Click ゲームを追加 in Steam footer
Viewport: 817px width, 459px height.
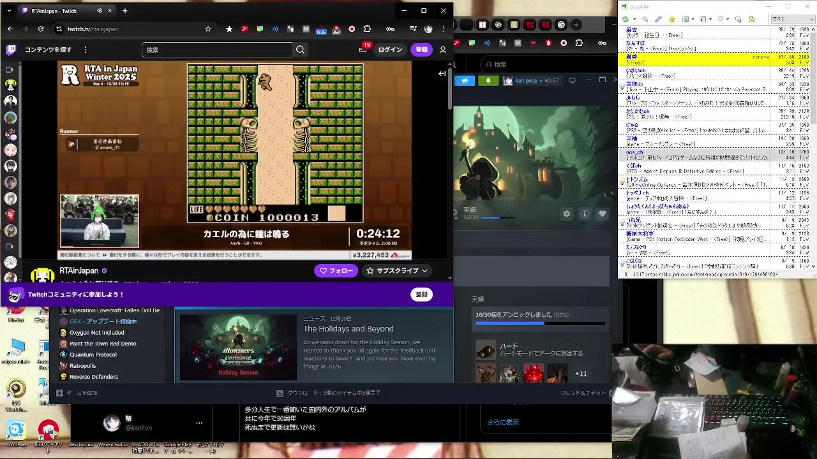coord(77,393)
